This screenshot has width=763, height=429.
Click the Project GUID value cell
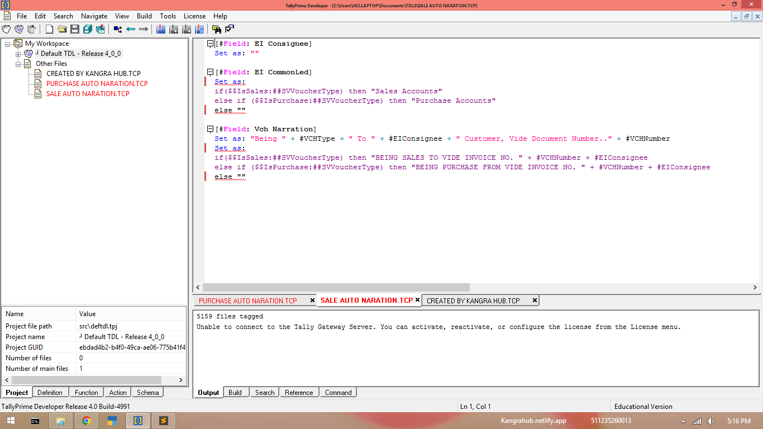tap(132, 347)
